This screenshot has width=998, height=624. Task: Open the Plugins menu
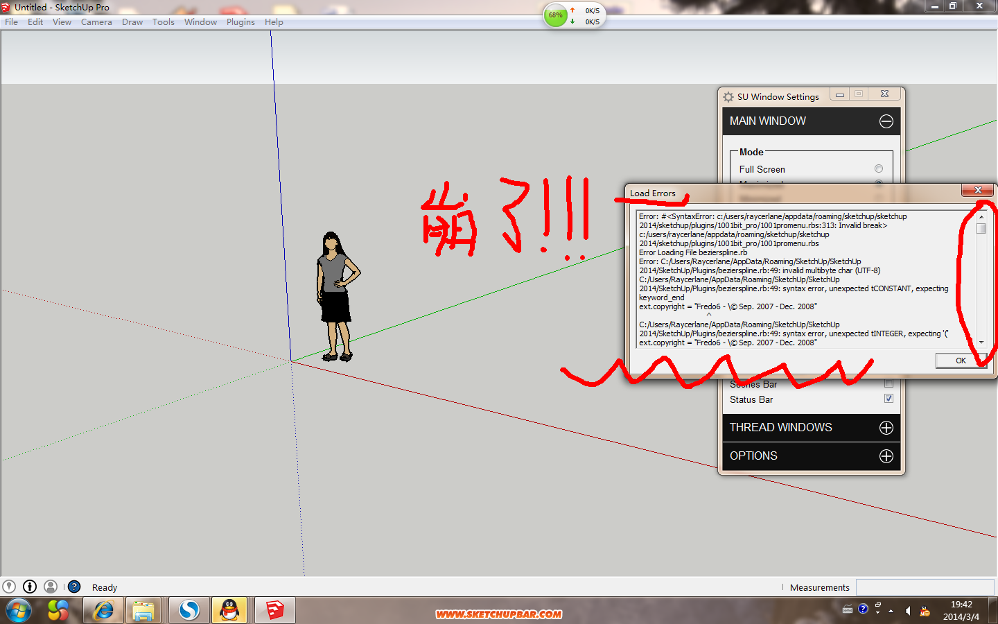[x=240, y=22]
